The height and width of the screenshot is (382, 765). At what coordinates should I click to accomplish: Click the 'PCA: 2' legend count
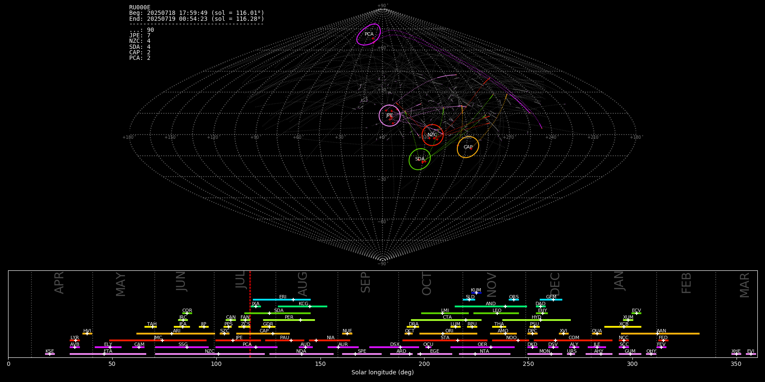(140, 58)
